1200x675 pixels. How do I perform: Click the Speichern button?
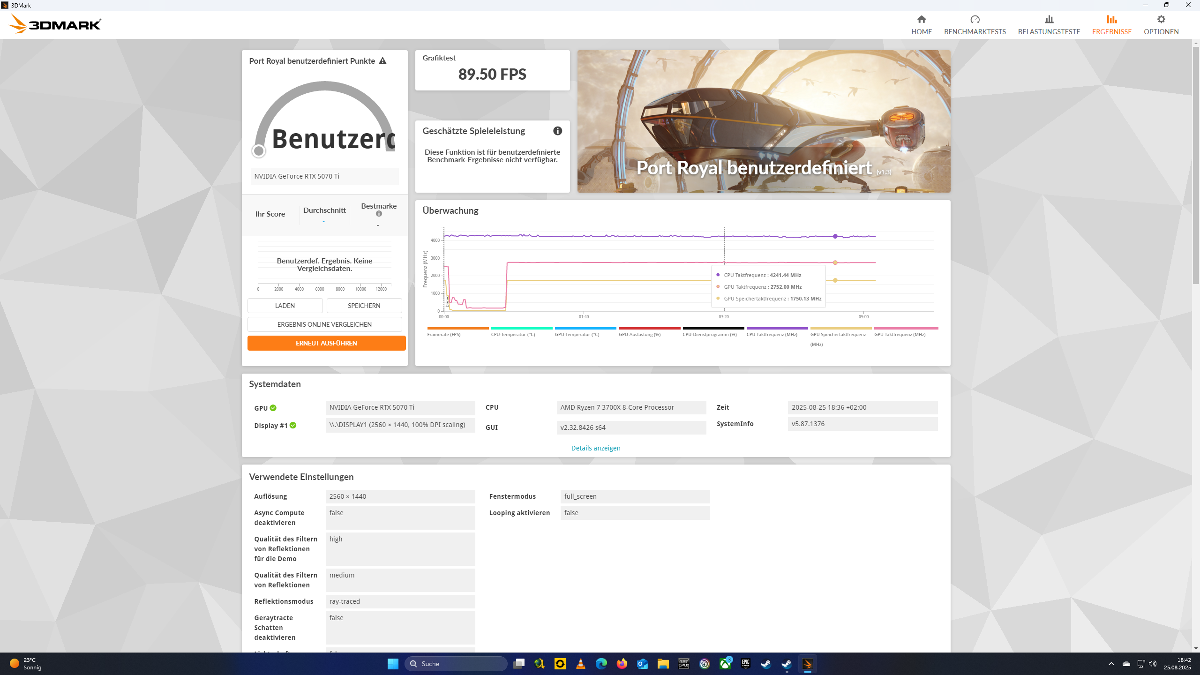(364, 306)
